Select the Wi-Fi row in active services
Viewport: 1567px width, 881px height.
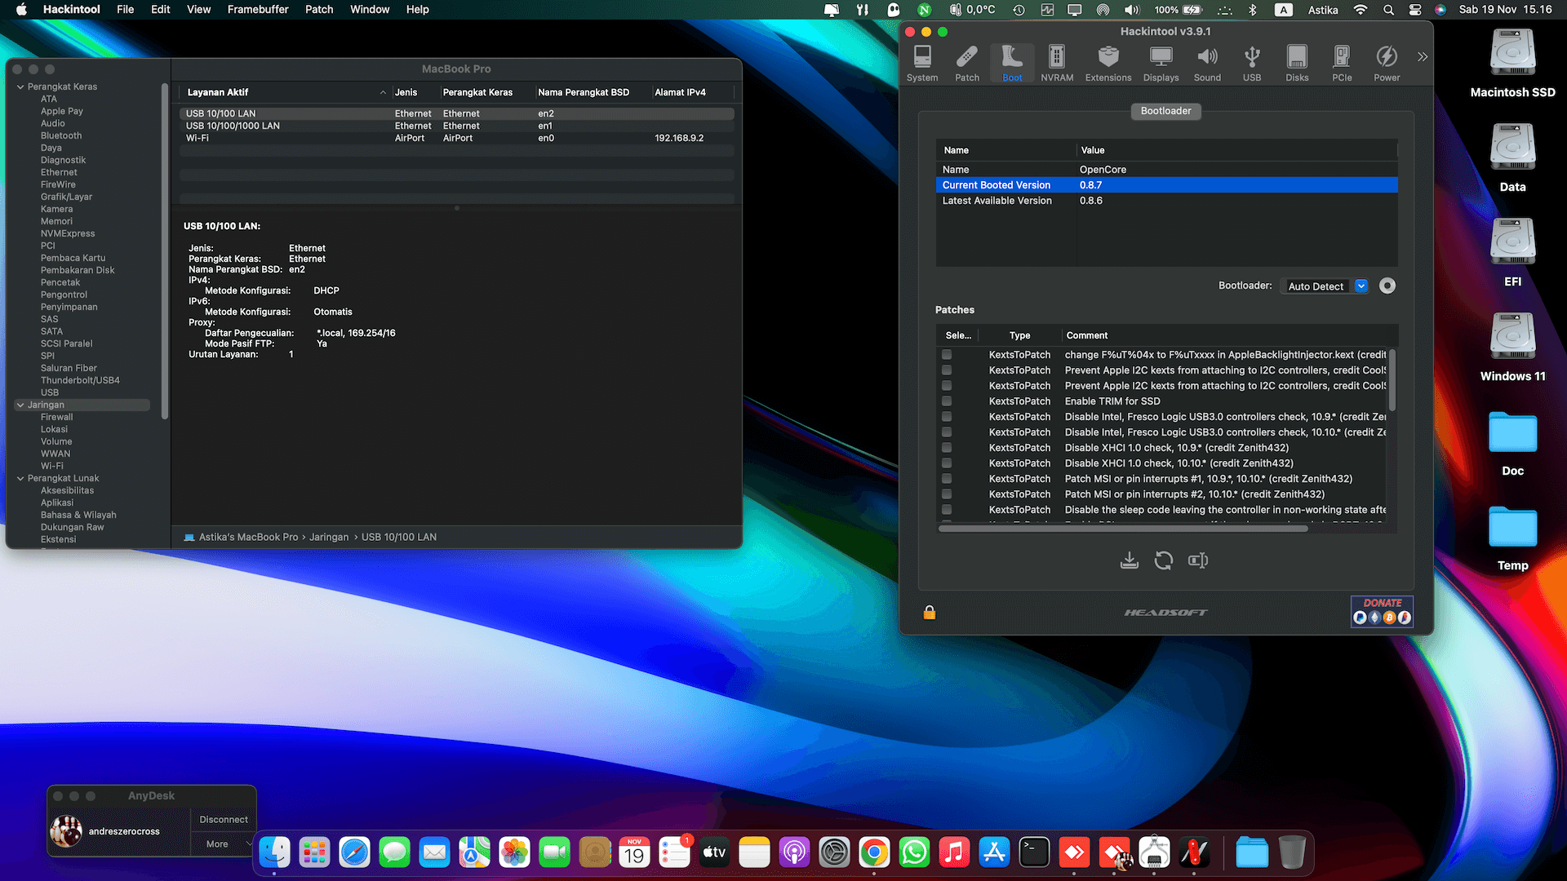(456, 139)
